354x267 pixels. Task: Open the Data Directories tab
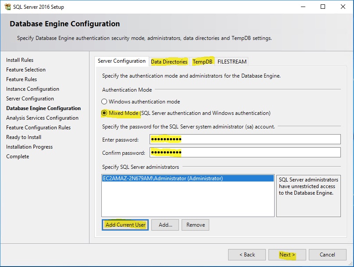tap(169, 62)
